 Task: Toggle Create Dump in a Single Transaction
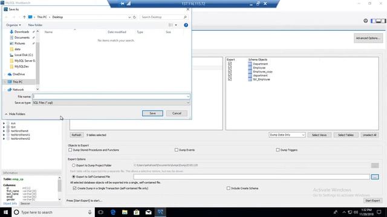click(74, 188)
